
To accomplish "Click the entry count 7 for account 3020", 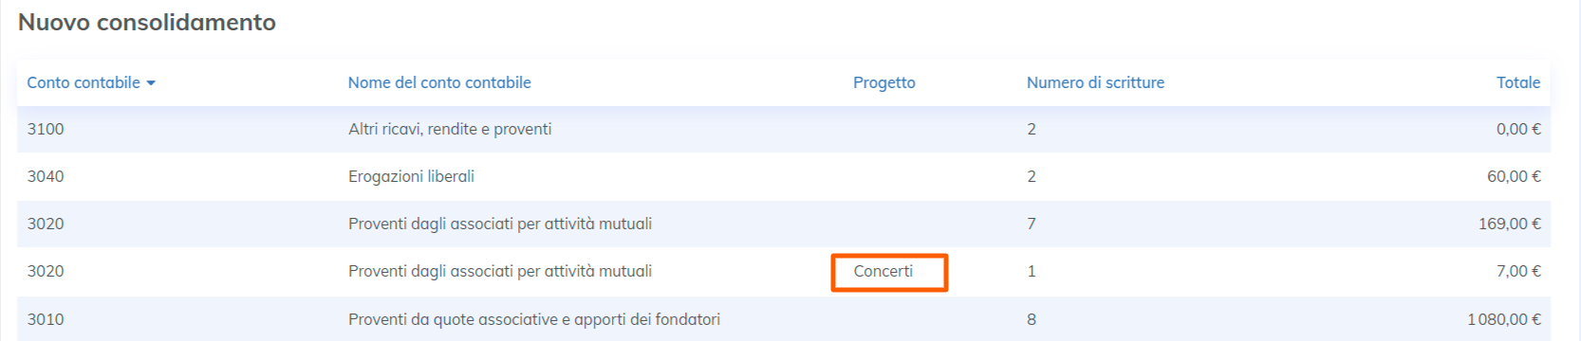I will pos(1032,224).
